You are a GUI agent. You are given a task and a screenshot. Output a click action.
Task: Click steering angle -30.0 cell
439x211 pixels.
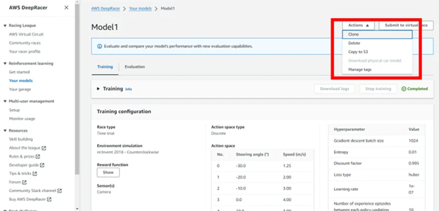click(x=241, y=166)
